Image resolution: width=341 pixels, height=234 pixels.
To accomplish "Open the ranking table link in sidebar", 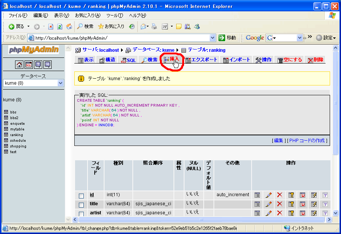I will tap(17, 135).
